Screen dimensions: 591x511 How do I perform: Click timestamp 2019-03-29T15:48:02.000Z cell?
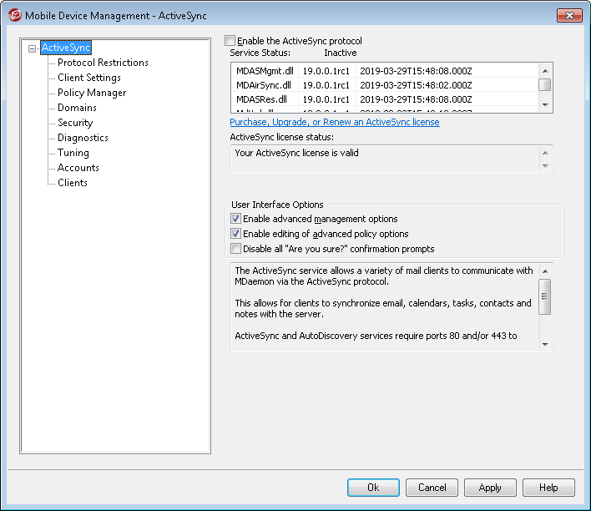[x=416, y=85]
